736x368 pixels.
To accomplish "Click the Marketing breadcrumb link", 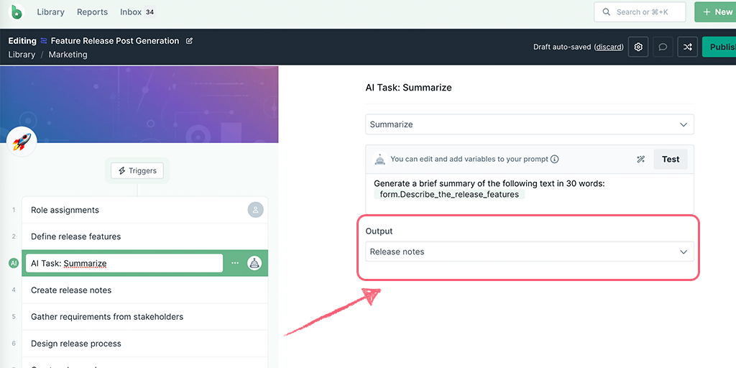I will [x=68, y=55].
